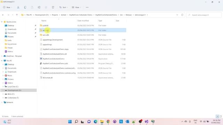
Task: Go back with the back arrow
Action: click(3, 15)
